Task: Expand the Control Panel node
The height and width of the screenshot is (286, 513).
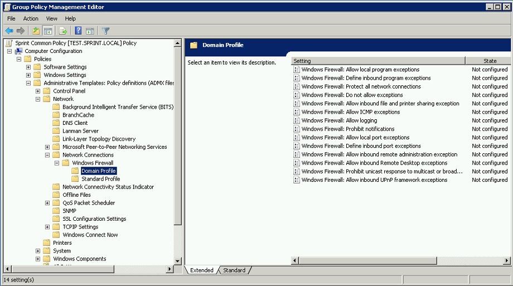Action: coord(38,91)
